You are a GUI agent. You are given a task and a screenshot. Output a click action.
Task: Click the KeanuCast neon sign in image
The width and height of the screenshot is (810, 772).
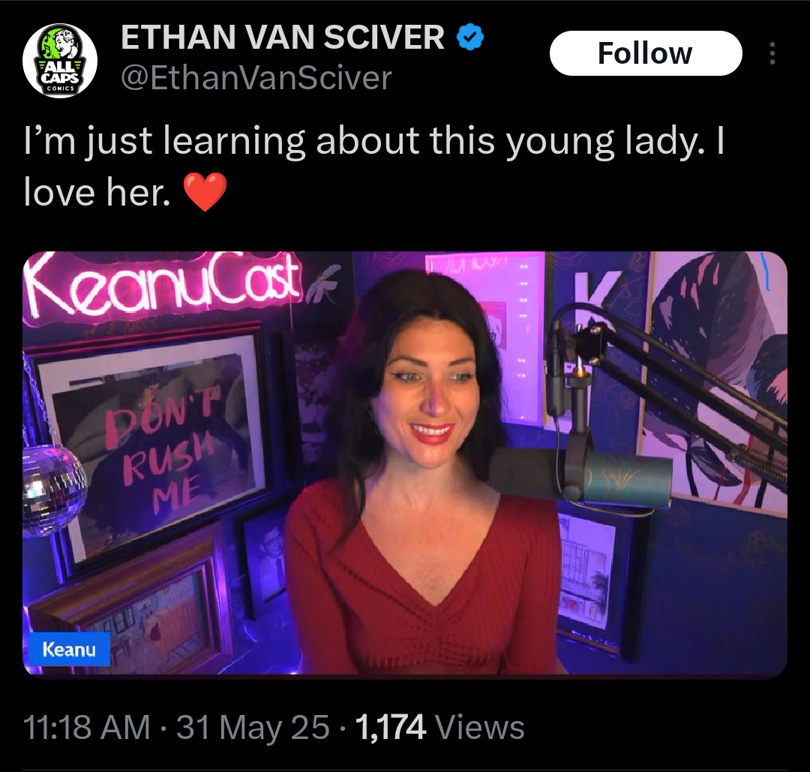(x=163, y=287)
